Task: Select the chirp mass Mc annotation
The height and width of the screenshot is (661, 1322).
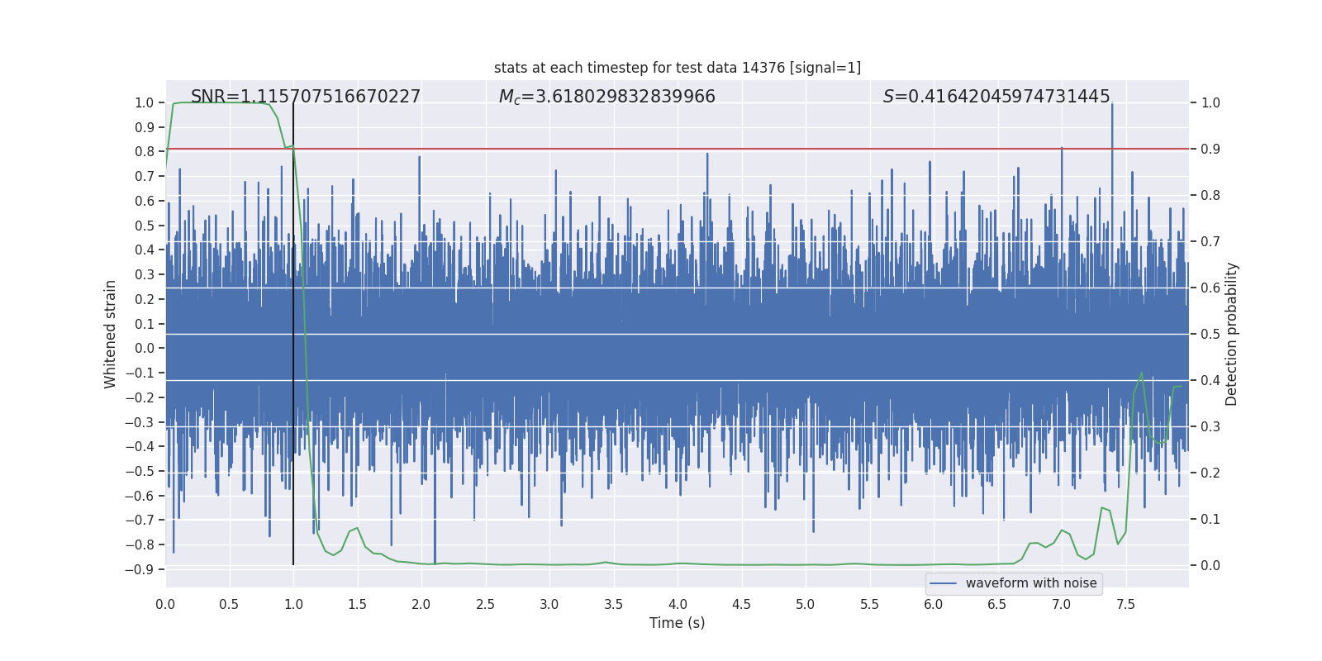Action: tap(606, 97)
